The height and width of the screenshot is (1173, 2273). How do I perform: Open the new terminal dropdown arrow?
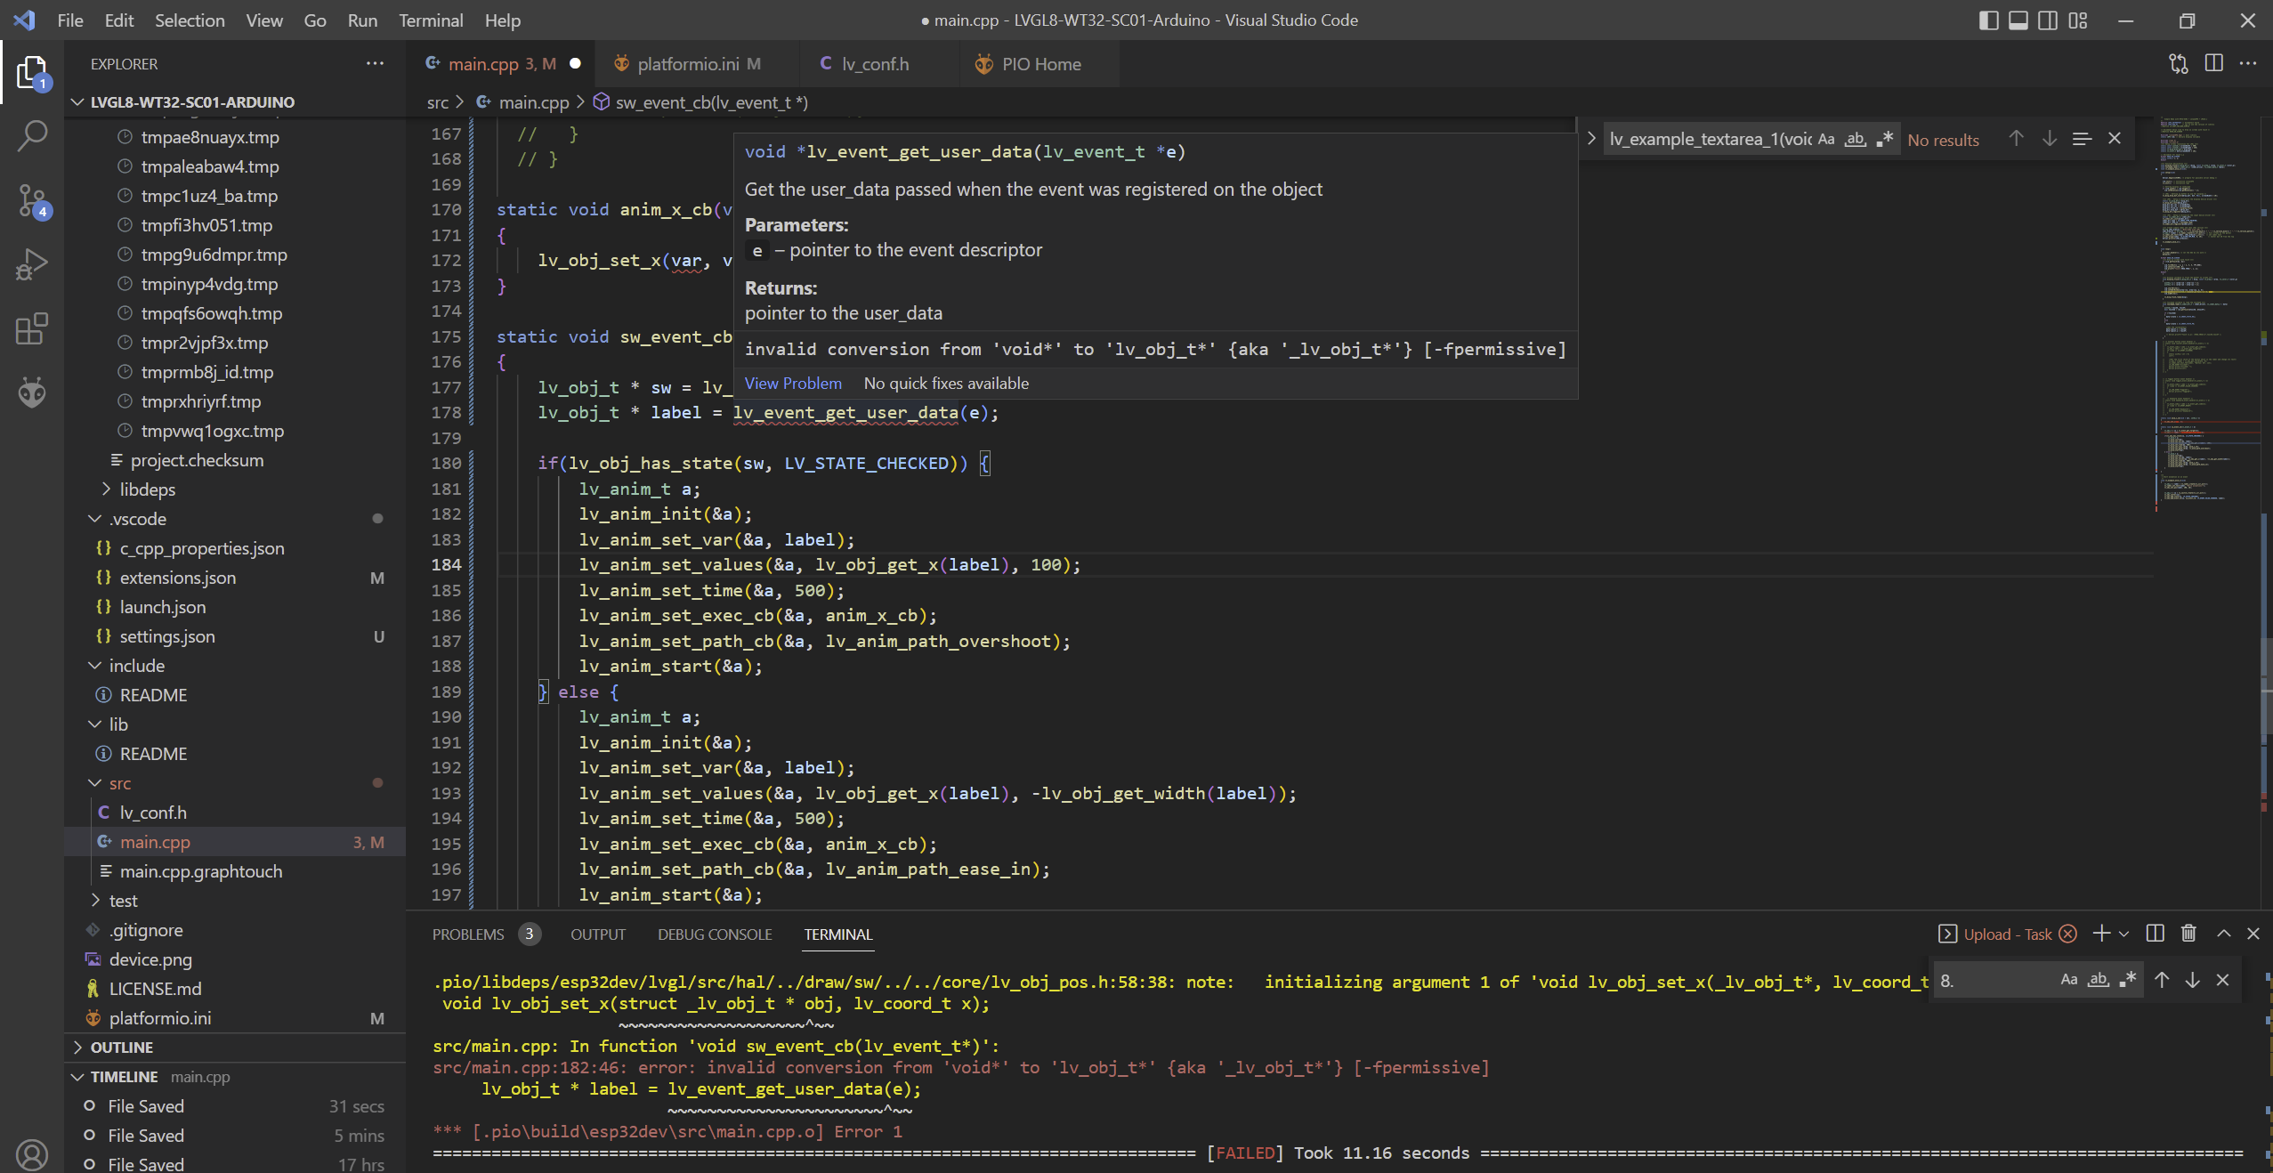[x=2123, y=934]
